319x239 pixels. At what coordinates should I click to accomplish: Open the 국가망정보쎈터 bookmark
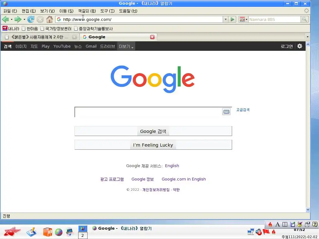pyautogui.click(x=56, y=28)
